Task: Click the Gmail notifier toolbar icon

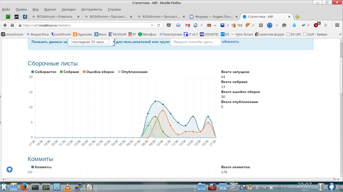Action: (x=188, y=25)
